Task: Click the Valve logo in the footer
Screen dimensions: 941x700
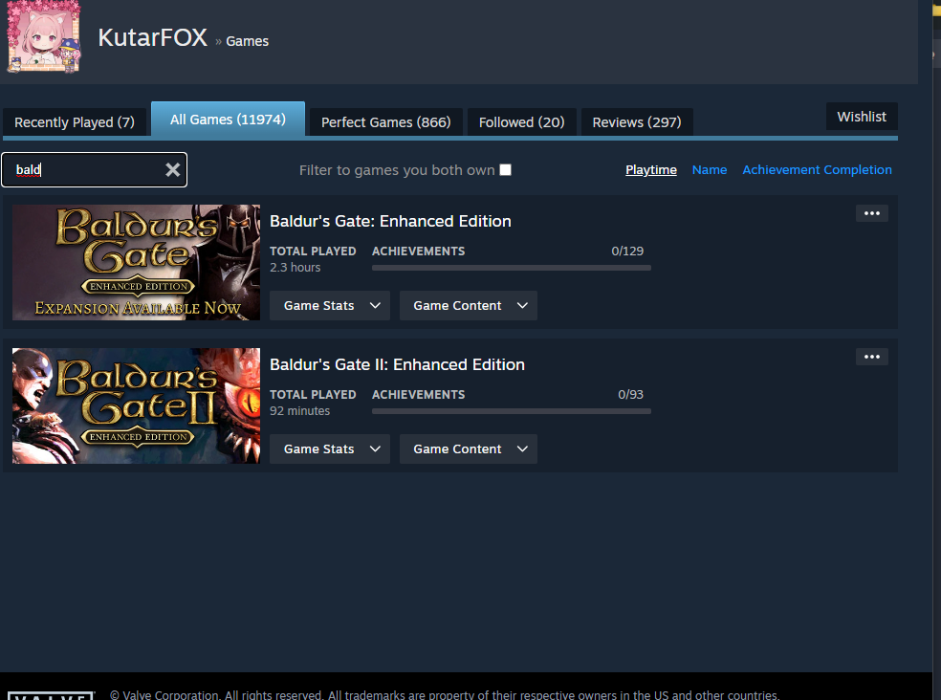Action: (52, 696)
